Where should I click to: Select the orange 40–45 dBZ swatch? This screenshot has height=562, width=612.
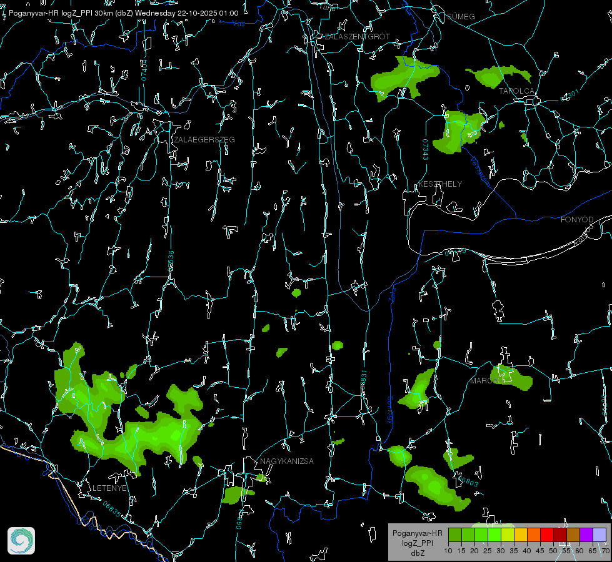click(x=534, y=535)
